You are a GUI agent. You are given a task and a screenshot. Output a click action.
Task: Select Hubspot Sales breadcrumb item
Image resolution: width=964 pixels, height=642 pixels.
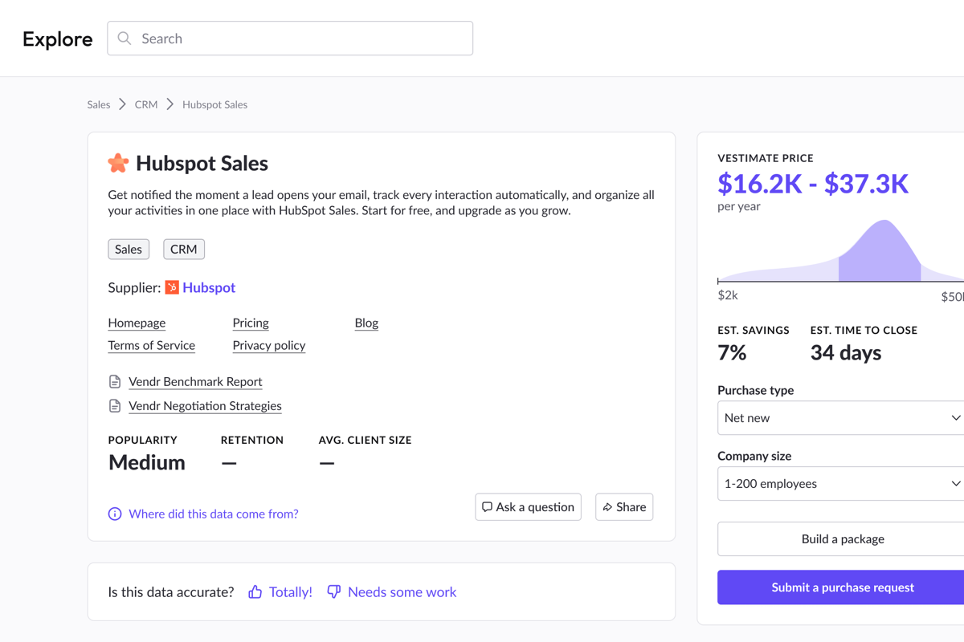pyautogui.click(x=214, y=104)
